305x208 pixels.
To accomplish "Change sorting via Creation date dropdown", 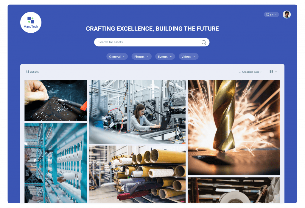I will [250, 72].
